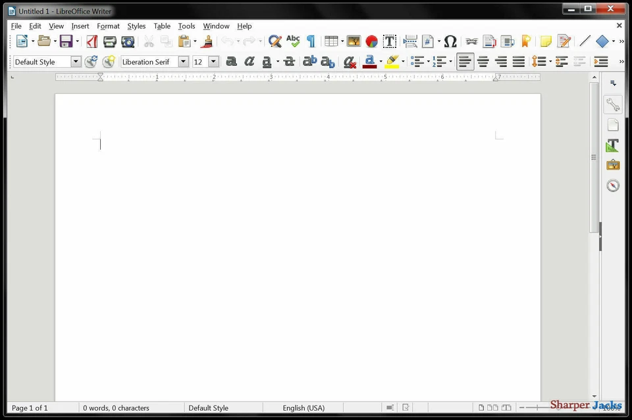Viewport: 632px width, 420px height.
Task: Insert a special character symbol
Action: pos(450,41)
